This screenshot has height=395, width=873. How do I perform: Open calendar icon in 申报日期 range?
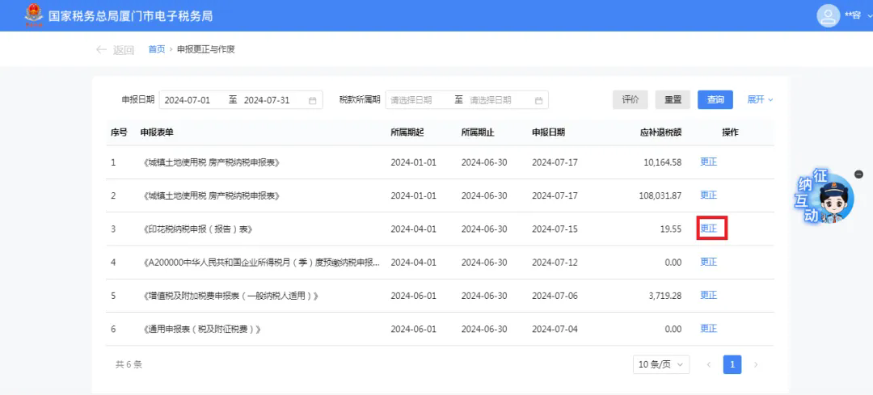click(312, 101)
